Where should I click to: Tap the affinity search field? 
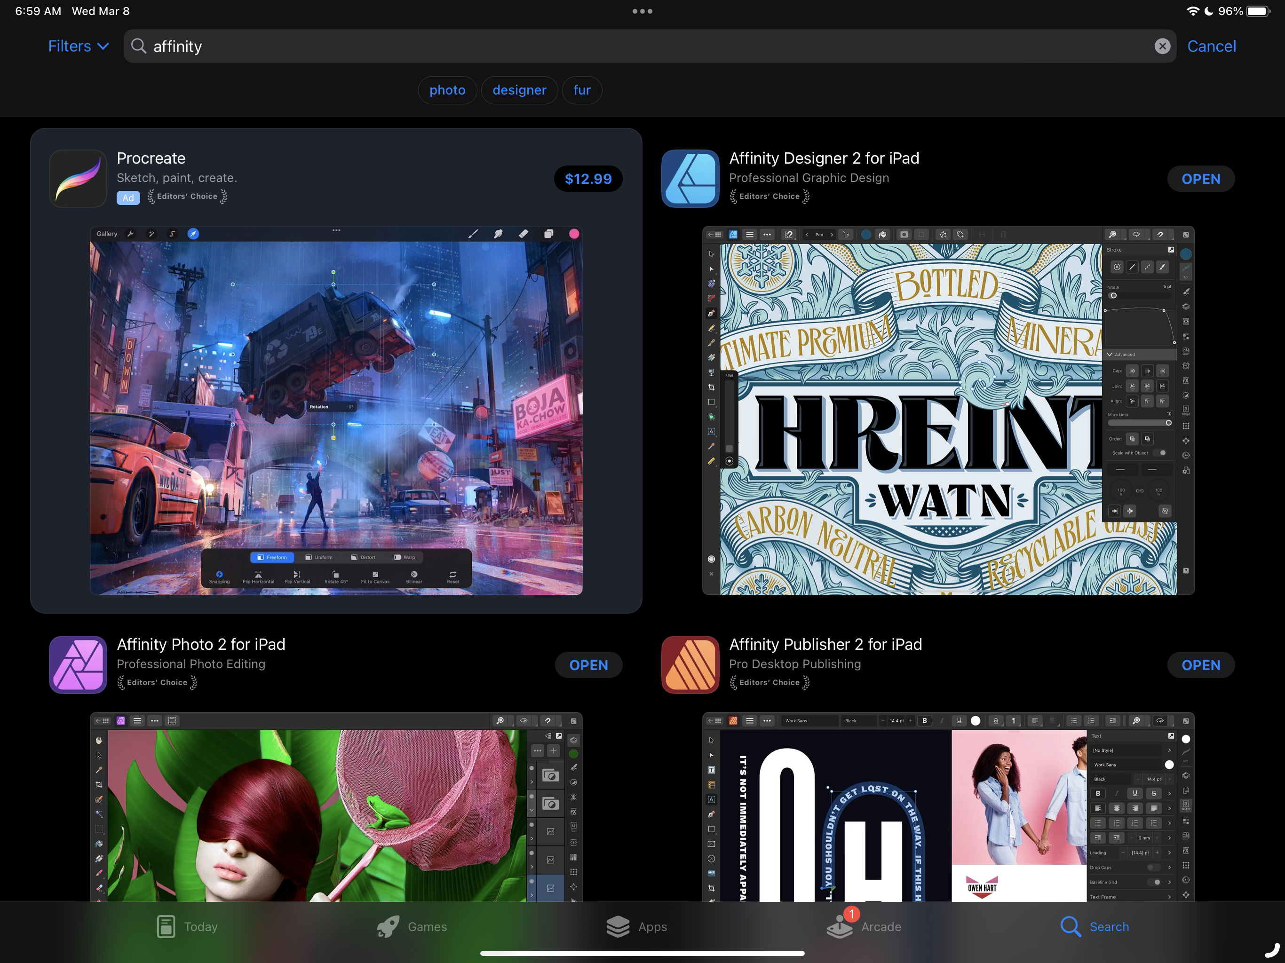pos(650,47)
